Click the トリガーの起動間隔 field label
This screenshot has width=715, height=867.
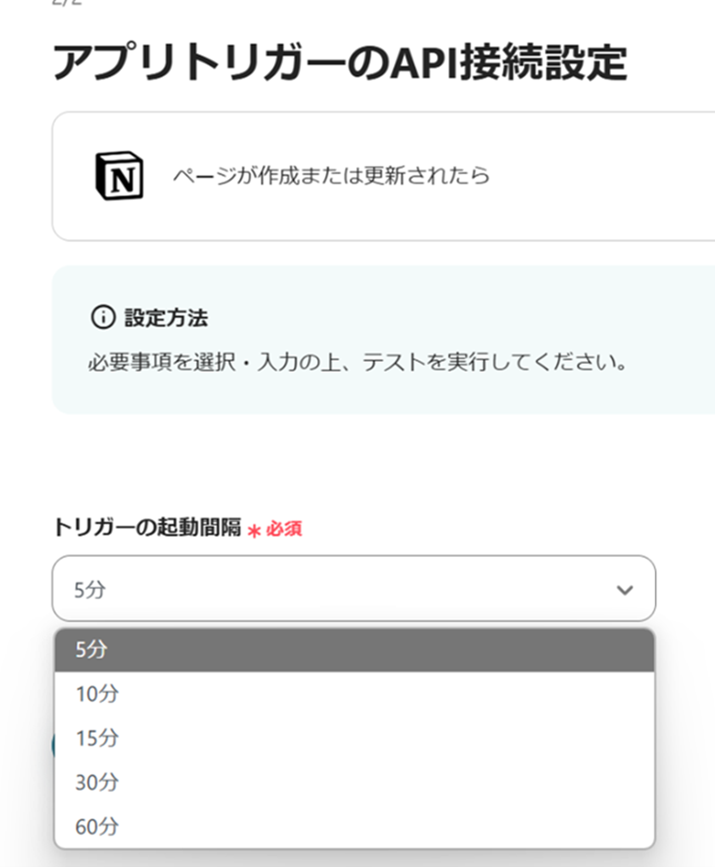147,528
